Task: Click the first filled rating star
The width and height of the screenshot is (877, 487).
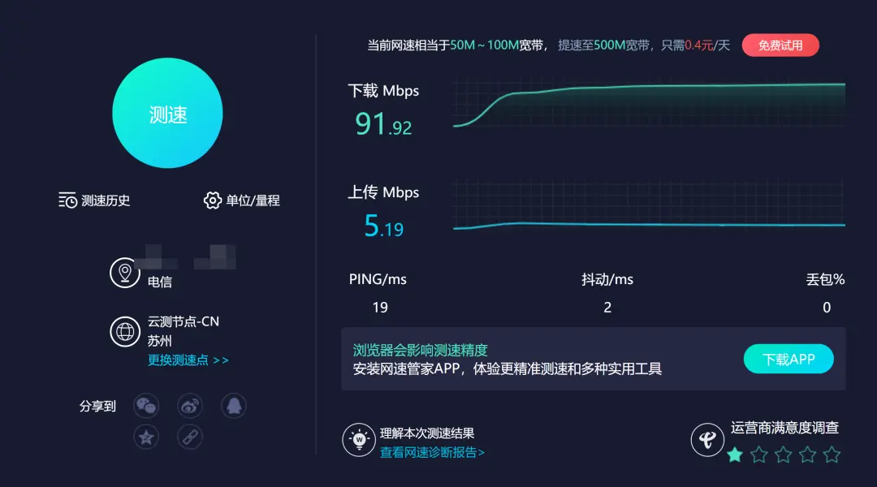Action: pos(735,455)
